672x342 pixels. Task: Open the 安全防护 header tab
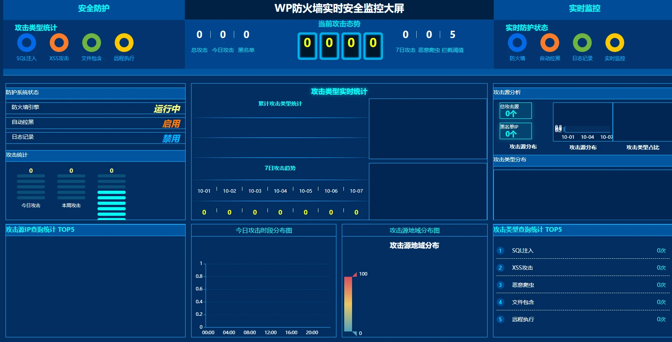(x=94, y=9)
